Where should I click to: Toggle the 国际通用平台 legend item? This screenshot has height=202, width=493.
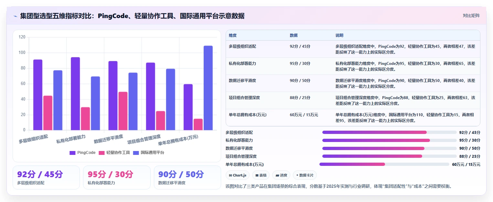(x=148, y=153)
